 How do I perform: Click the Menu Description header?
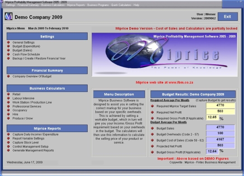[119, 94]
